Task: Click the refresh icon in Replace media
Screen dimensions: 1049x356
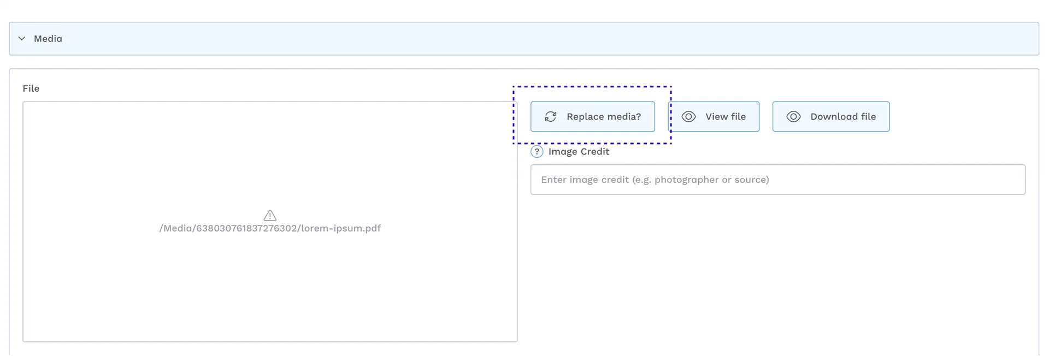Action: click(x=551, y=117)
